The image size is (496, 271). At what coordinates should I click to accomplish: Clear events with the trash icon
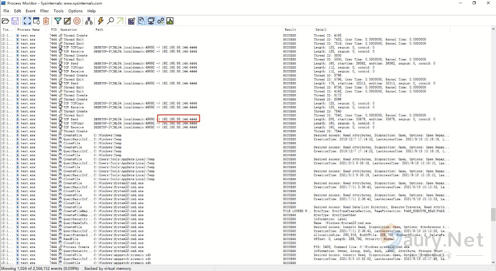pos(46,21)
